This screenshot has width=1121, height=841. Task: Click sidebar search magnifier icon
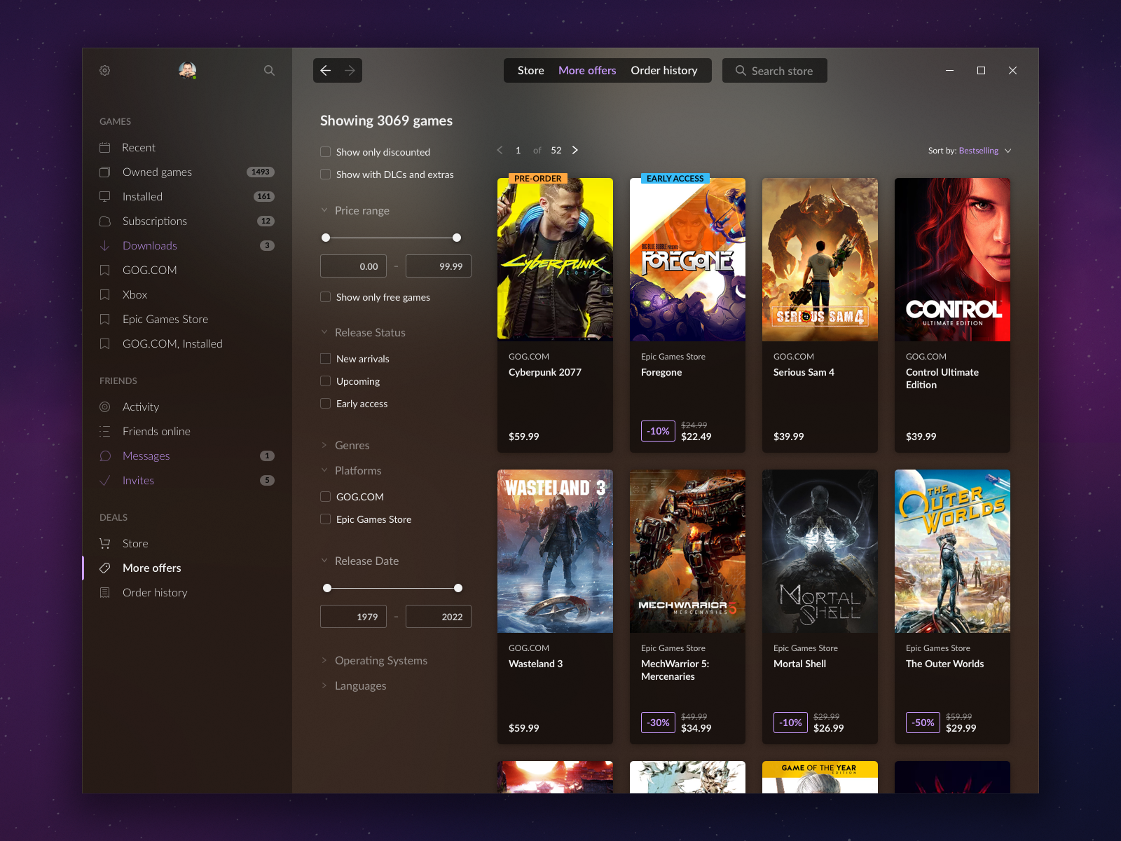pyautogui.click(x=269, y=70)
